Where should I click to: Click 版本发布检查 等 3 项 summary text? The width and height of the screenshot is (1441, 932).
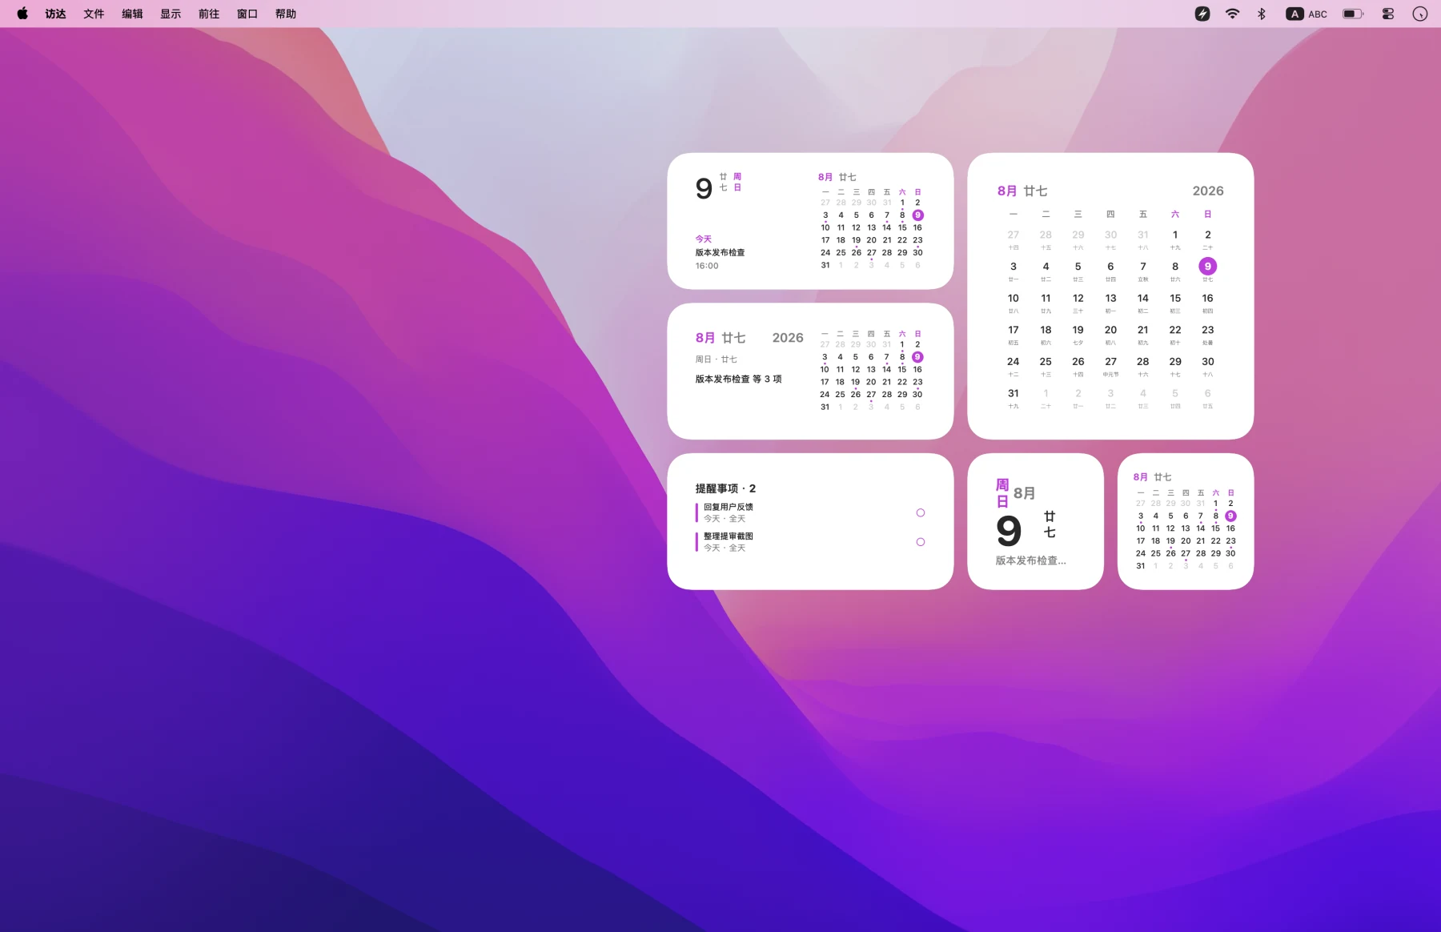pos(738,379)
